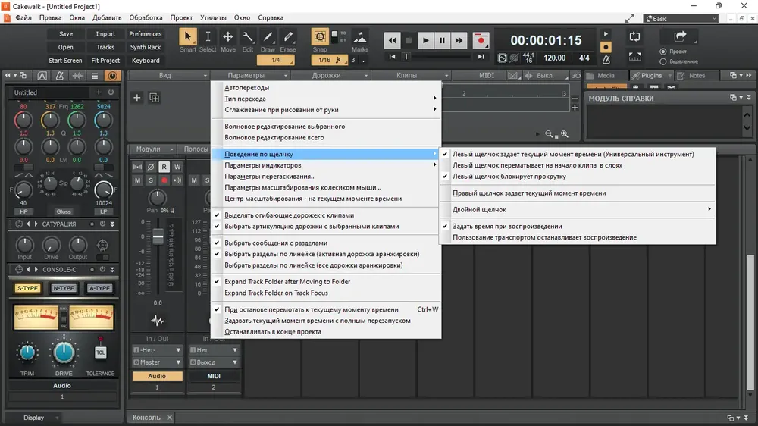The height and width of the screenshot is (426, 758).
Task: Click the Preferences button
Action: [x=145, y=34]
